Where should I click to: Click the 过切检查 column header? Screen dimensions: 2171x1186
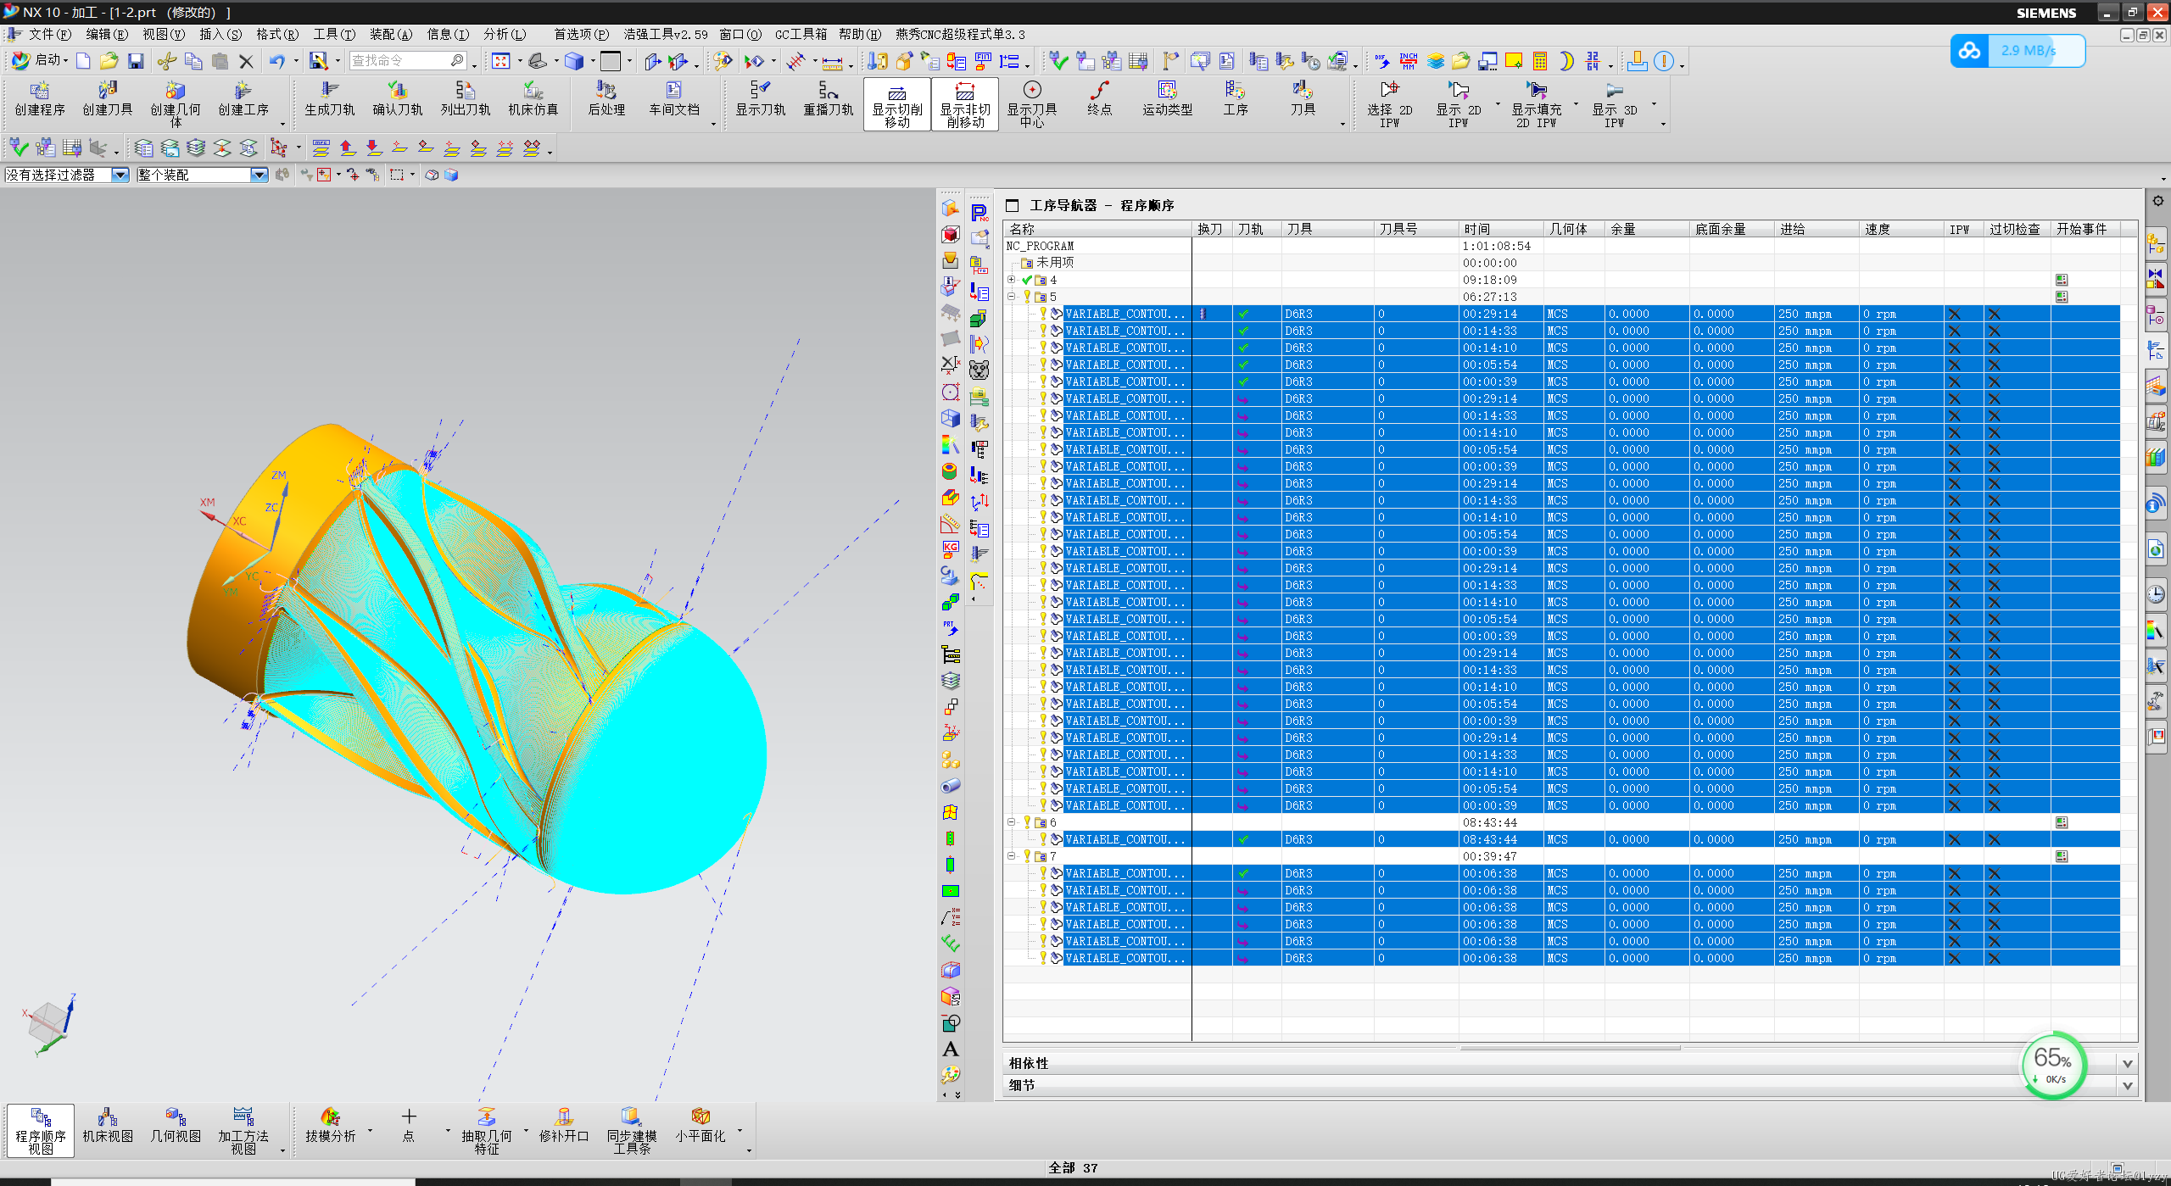(x=2017, y=229)
